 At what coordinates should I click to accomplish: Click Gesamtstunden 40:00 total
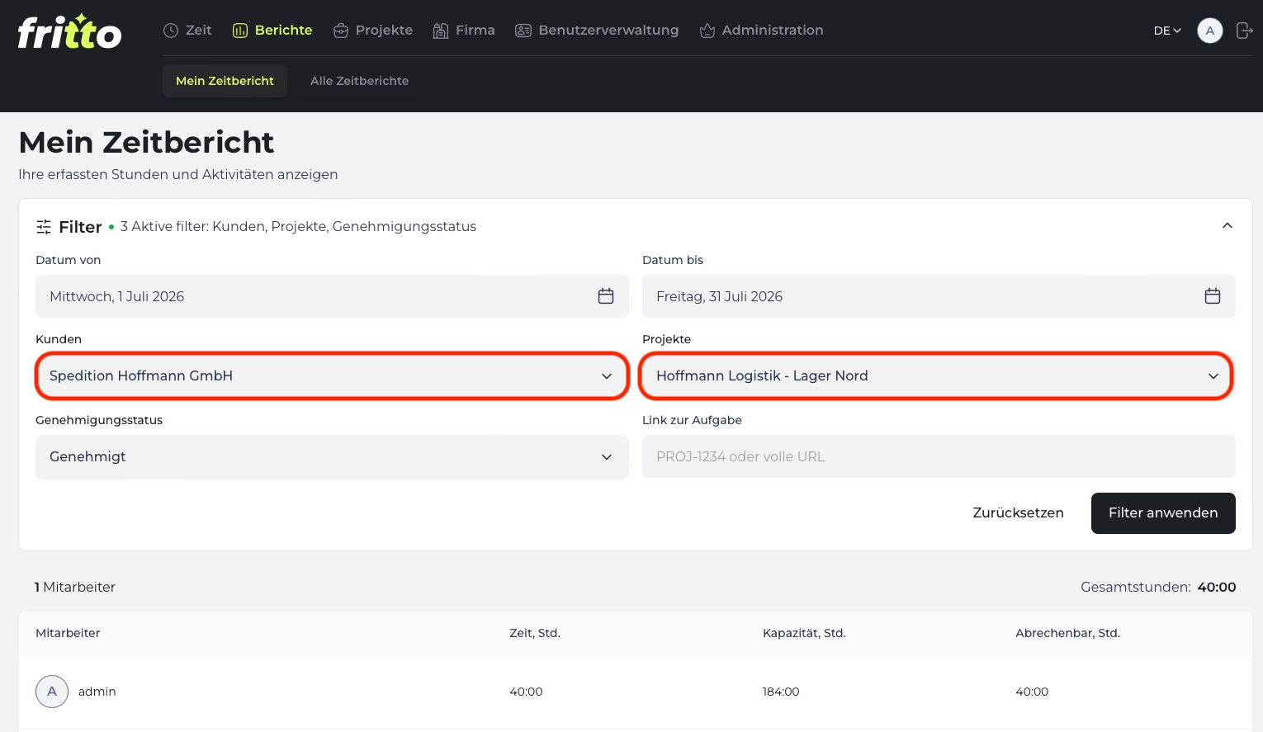pos(1158,588)
